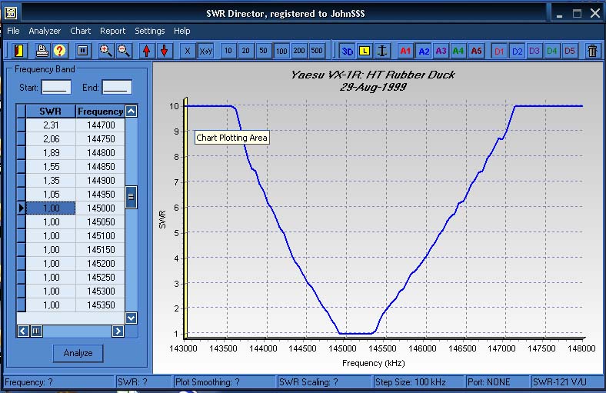Viewport: 606px width, 393px height.
Task: Set step size to 200
Action: pos(299,51)
